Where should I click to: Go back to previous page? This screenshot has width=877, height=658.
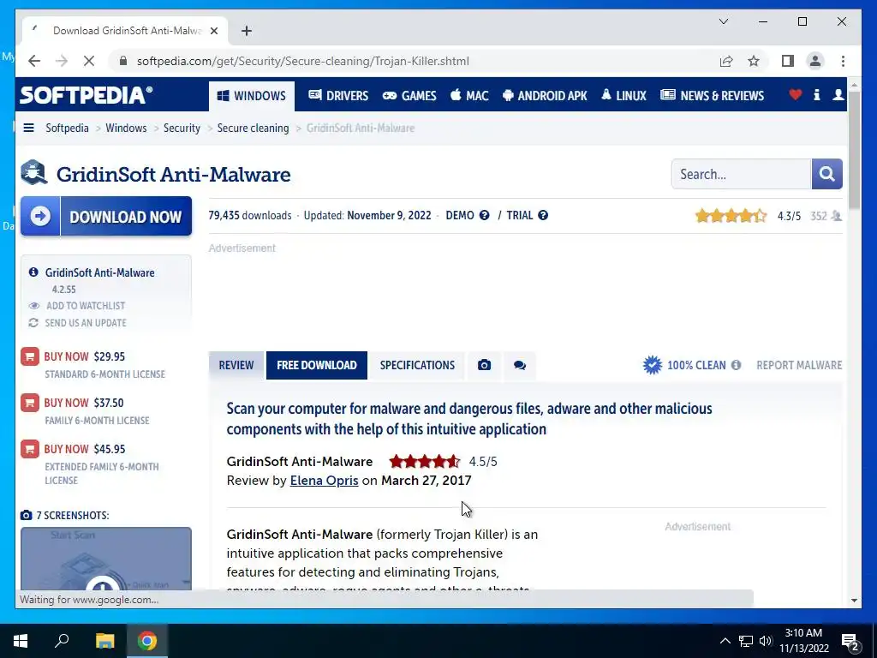(x=34, y=61)
